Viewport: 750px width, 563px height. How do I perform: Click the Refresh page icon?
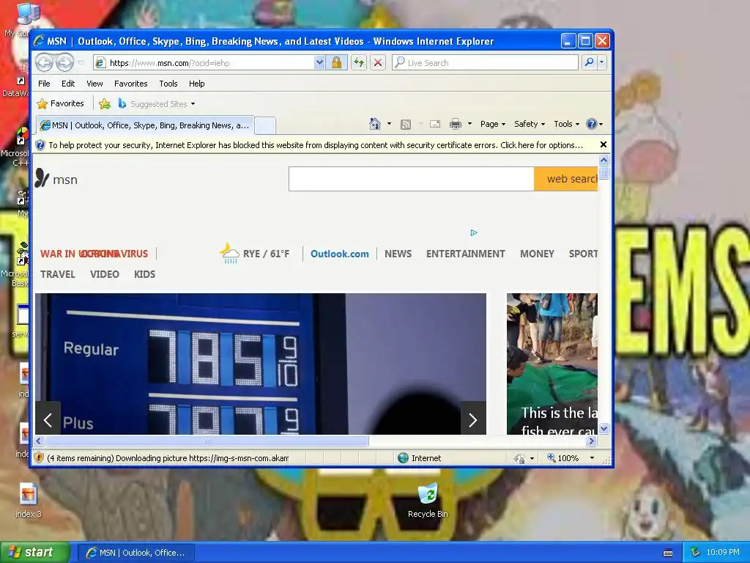pos(359,63)
